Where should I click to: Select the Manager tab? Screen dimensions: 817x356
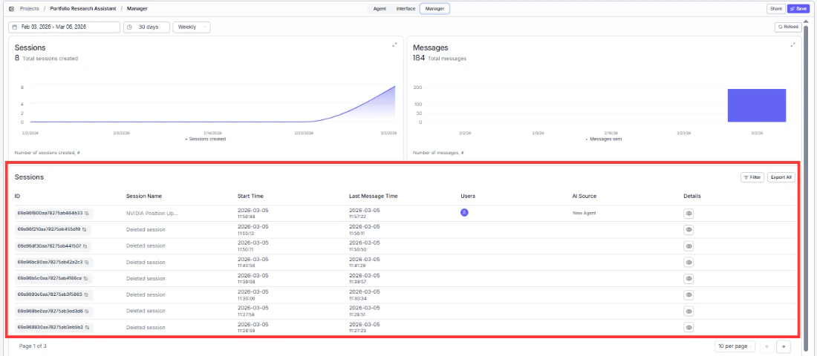point(434,8)
